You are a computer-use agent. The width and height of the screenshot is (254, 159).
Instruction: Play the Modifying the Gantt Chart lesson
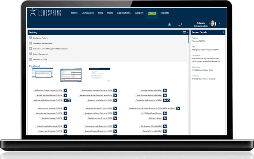pyautogui.click(x=115, y=114)
